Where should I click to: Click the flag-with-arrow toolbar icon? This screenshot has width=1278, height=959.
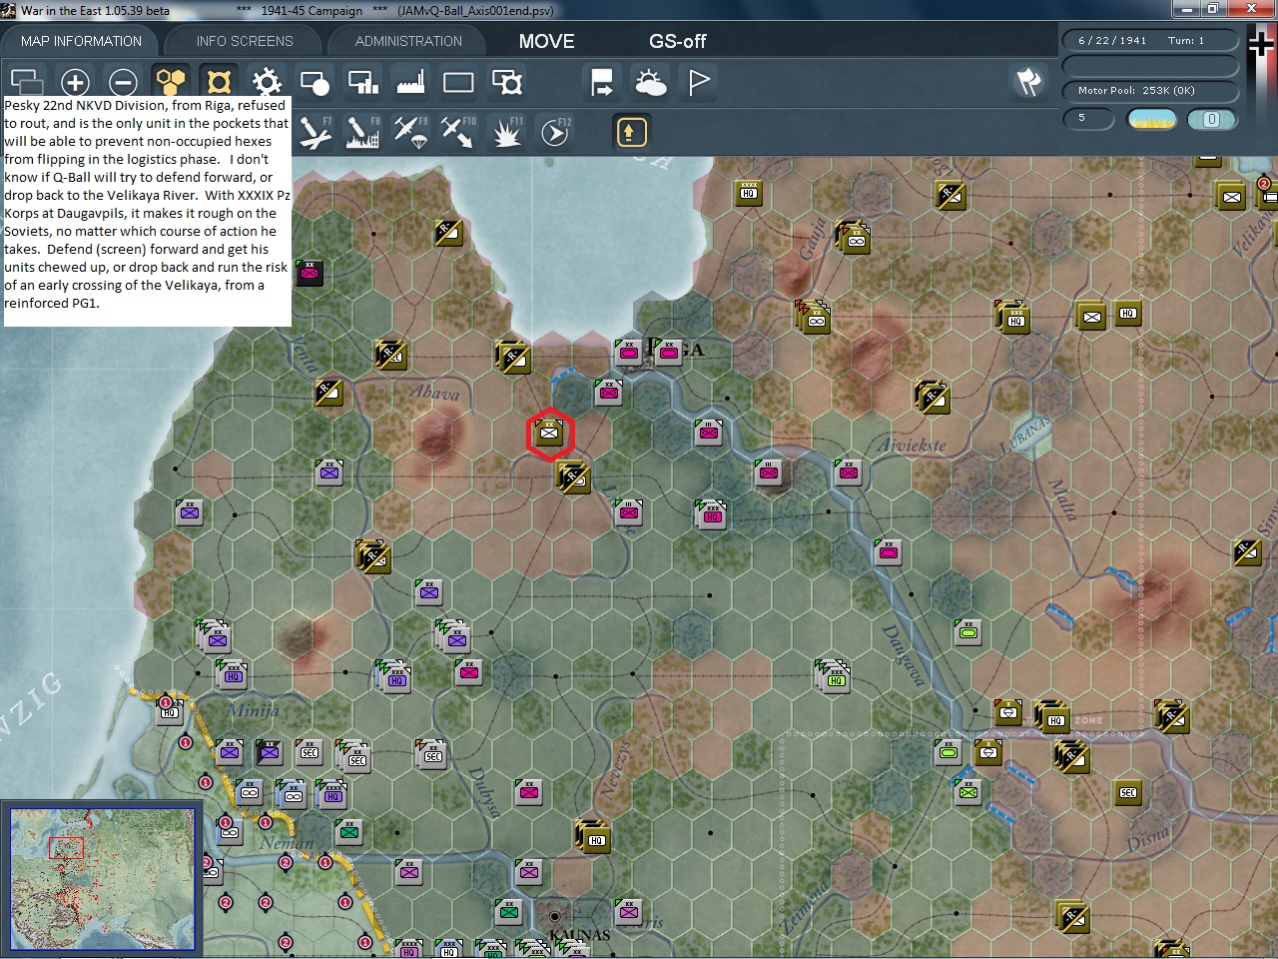pos(602,82)
